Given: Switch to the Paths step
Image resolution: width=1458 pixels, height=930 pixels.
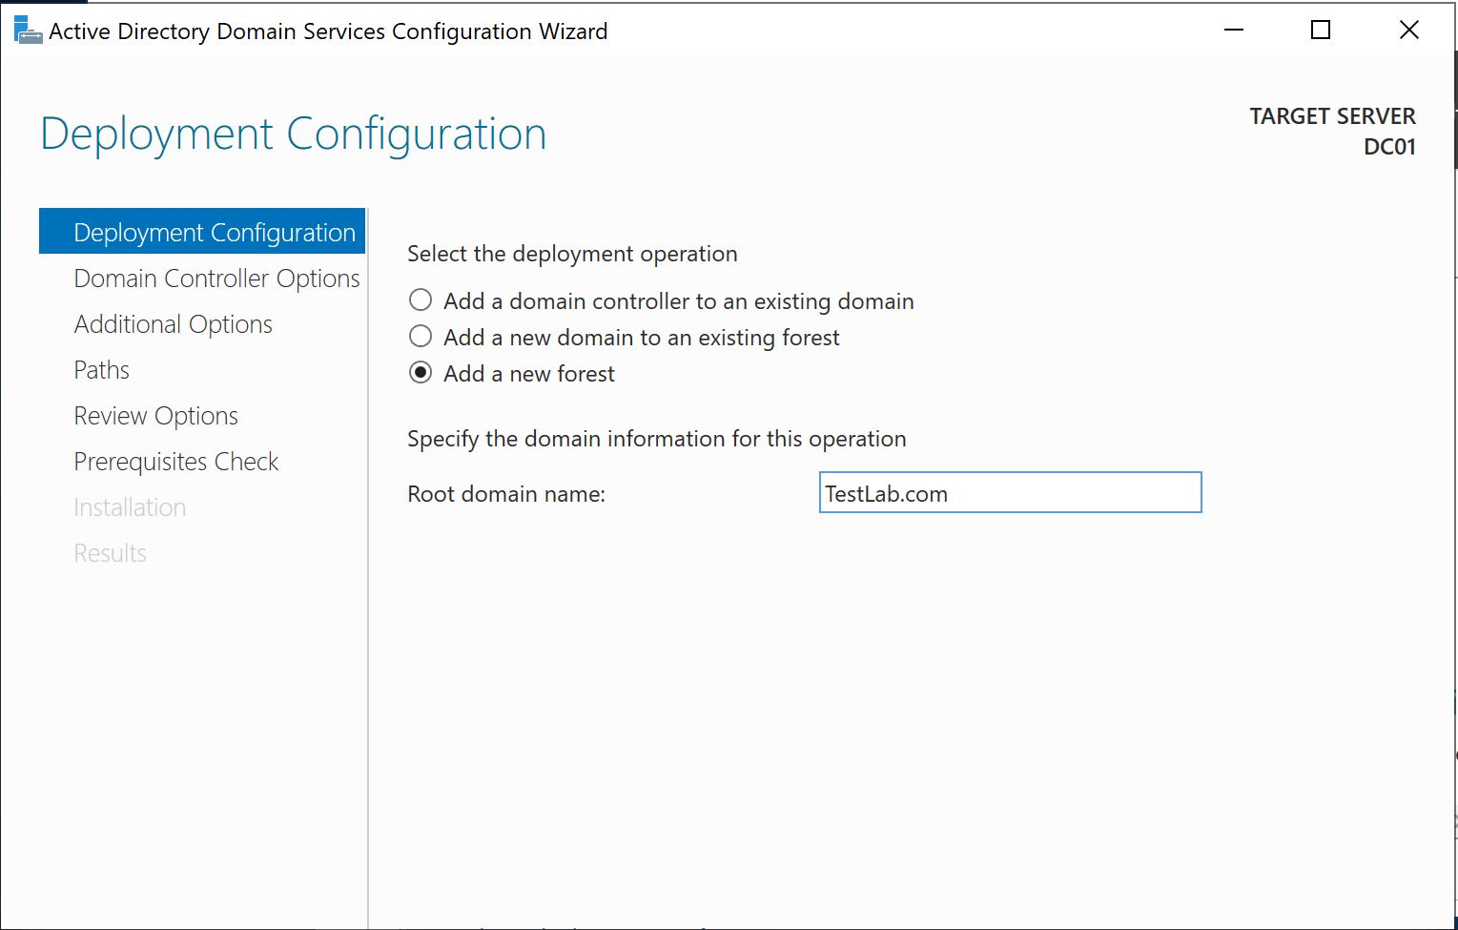Looking at the screenshot, I should [x=101, y=370].
